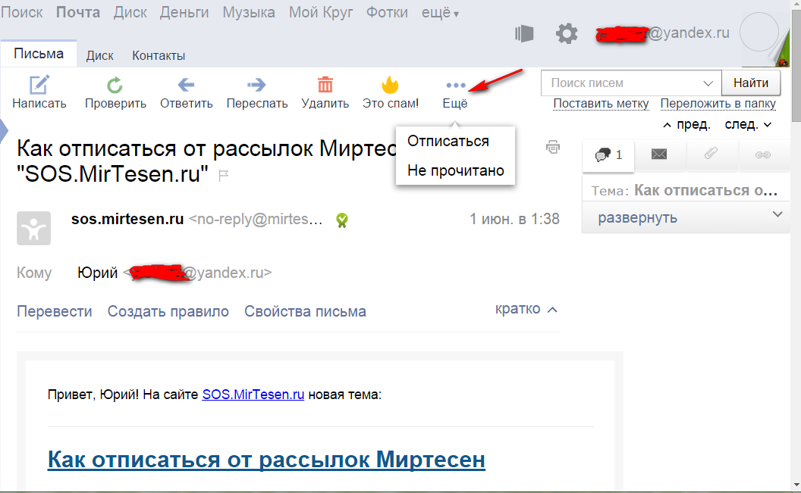
Task: Collapse header details with кратко
Action: (526, 309)
